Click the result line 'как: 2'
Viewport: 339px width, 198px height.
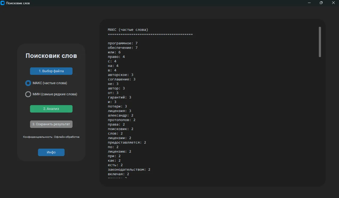click(x=114, y=161)
